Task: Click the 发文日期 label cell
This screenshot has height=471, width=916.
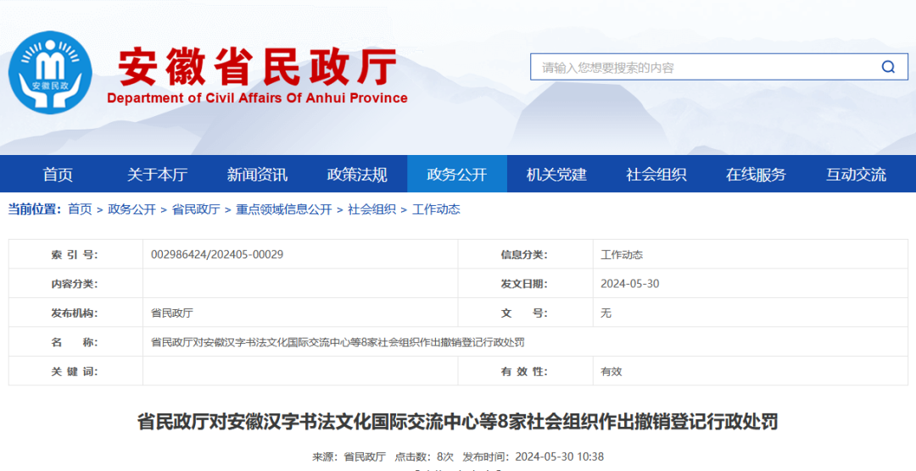Action: [525, 284]
